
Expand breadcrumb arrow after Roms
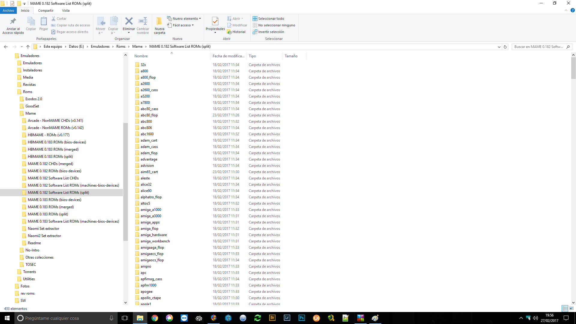point(129,46)
